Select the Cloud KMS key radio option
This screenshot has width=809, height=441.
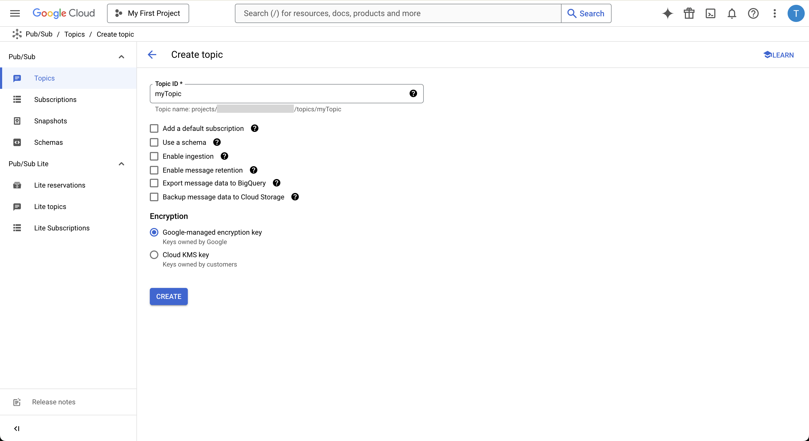point(154,255)
